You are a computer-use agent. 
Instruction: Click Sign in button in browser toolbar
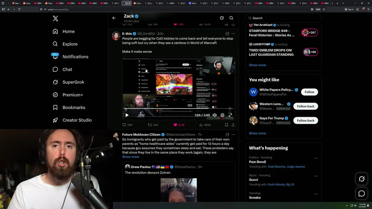(349, 9)
